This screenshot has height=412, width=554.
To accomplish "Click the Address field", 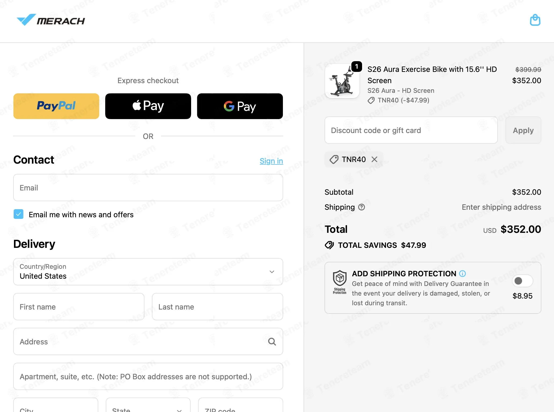I will point(148,341).
